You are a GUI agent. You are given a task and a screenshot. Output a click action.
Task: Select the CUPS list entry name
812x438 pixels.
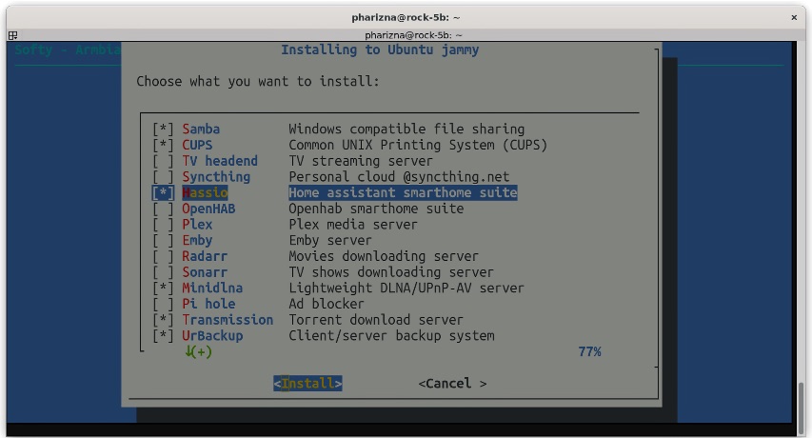(x=197, y=145)
